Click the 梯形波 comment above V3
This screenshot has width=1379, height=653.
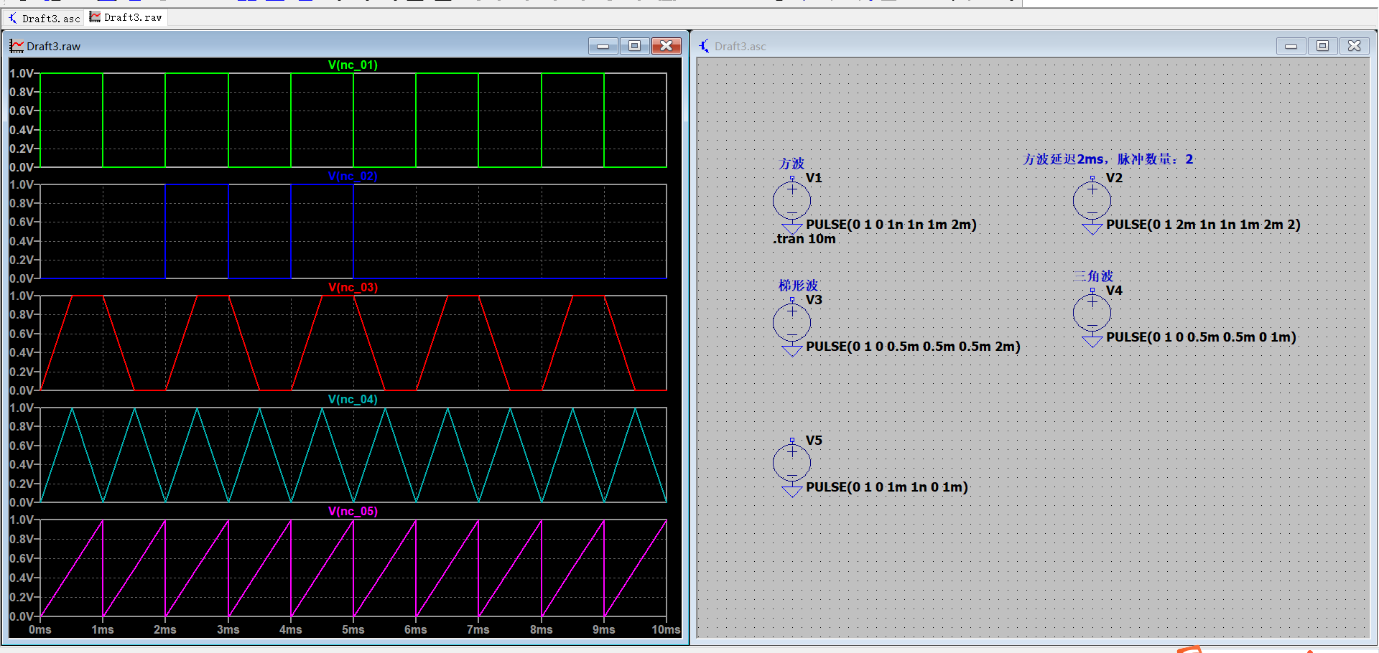(798, 286)
